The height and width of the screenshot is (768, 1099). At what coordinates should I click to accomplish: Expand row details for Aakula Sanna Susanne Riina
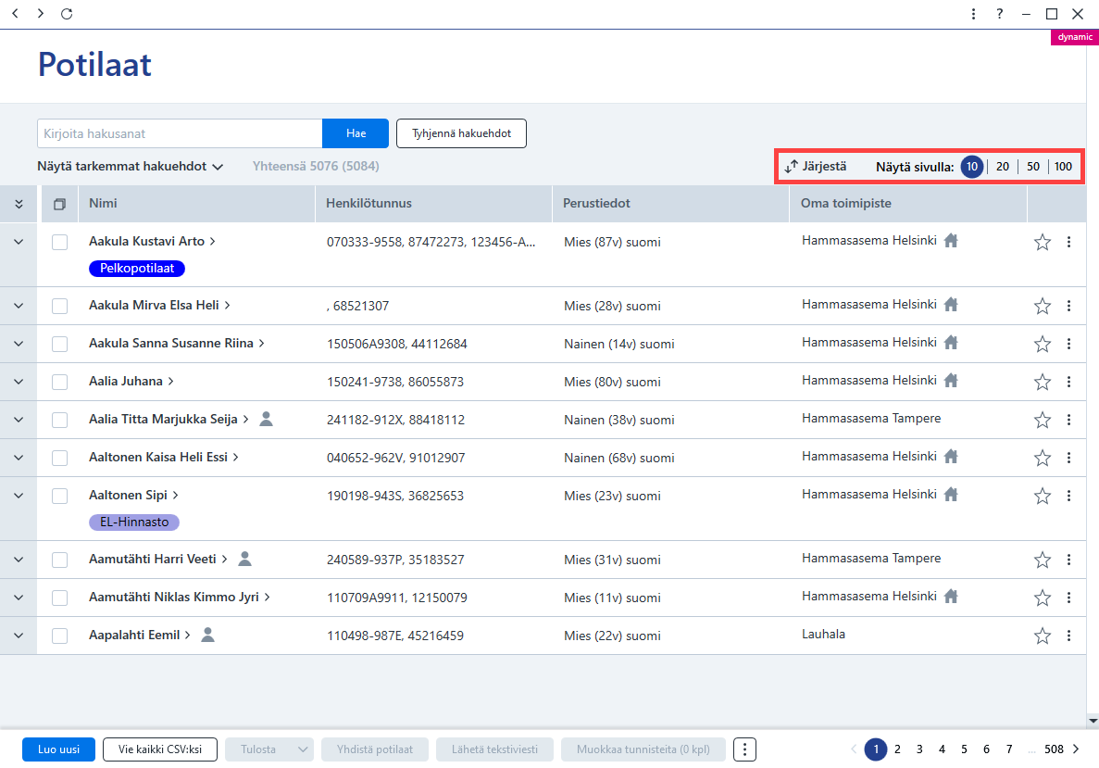click(19, 344)
